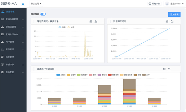The image size is (186, 112).
Task: Open the 默认应用 dropdown
Action: click(x=36, y=4)
